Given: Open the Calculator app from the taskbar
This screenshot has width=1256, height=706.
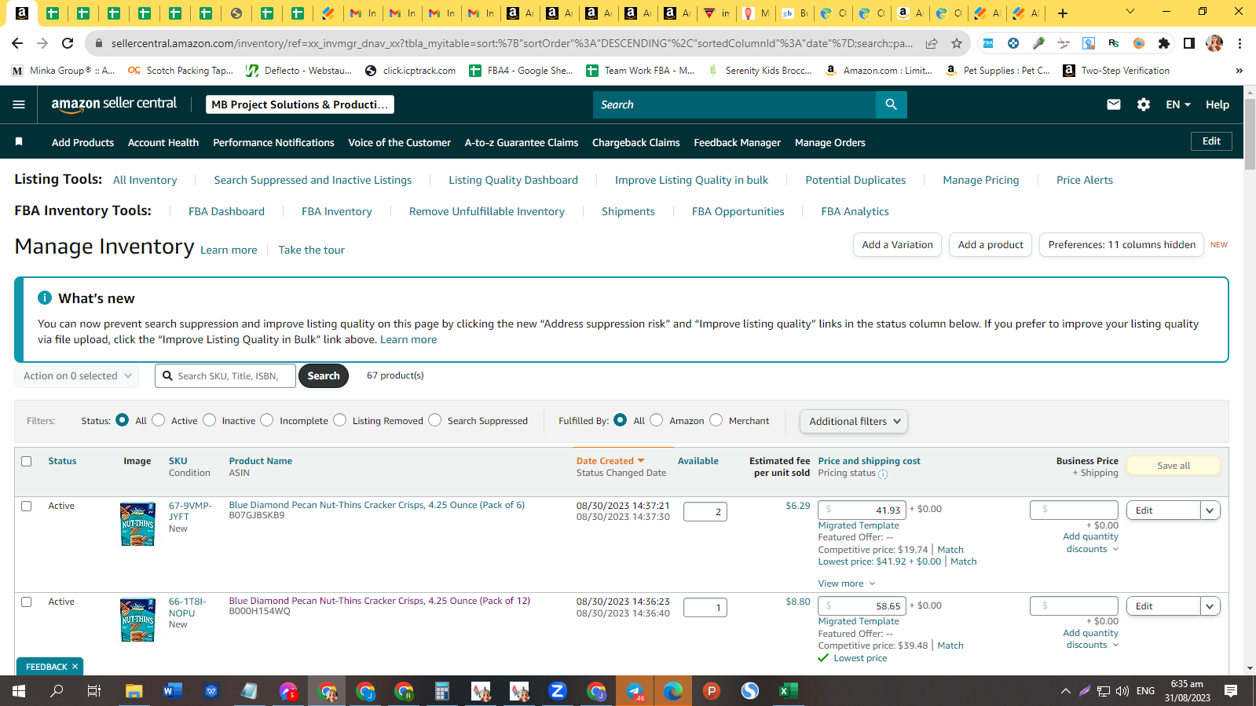Looking at the screenshot, I should (442, 691).
